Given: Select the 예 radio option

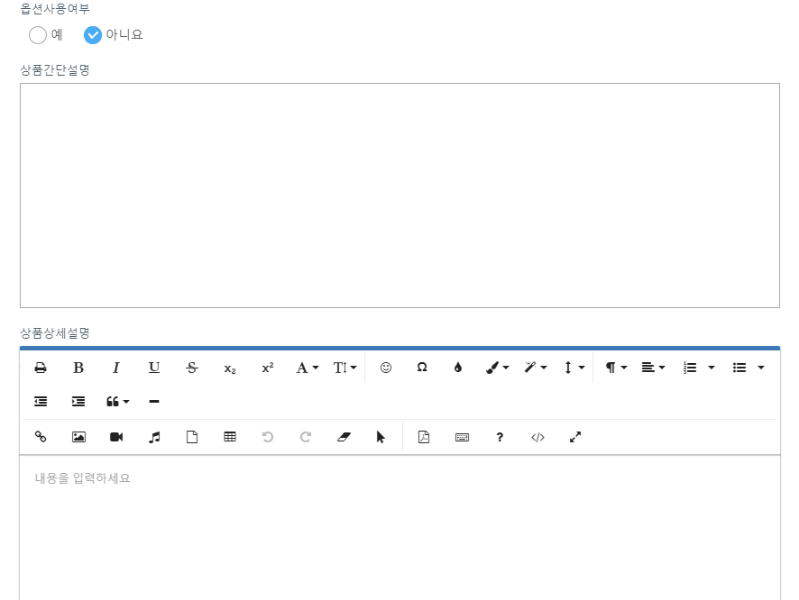Looking at the screenshot, I should [x=38, y=35].
